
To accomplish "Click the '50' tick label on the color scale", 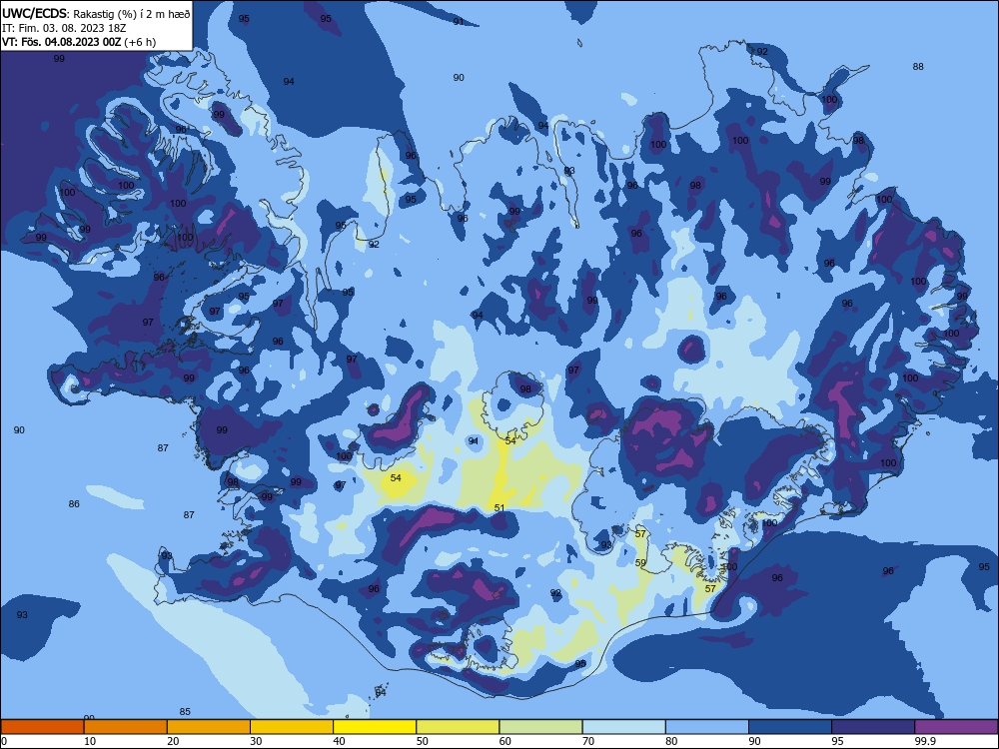I will click(x=423, y=741).
